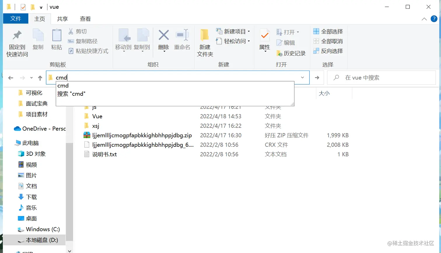The width and height of the screenshot is (441, 253).
Task: Select the Windows (C:) drive
Action: click(39, 229)
